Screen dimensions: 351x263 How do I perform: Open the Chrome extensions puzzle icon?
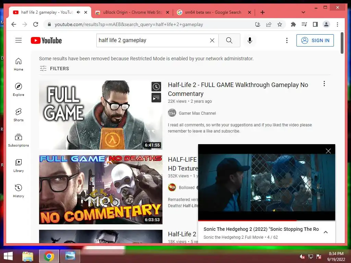293,24
